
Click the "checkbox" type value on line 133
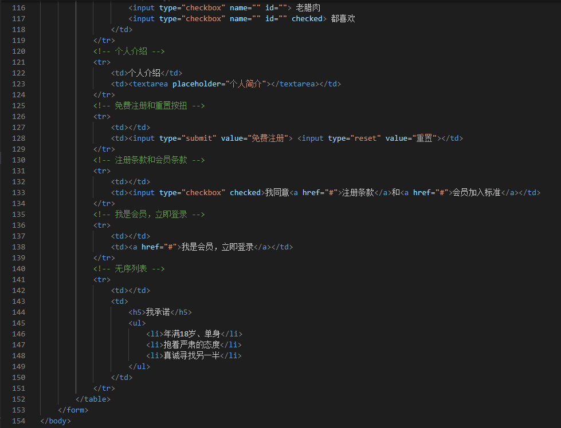[x=203, y=193]
